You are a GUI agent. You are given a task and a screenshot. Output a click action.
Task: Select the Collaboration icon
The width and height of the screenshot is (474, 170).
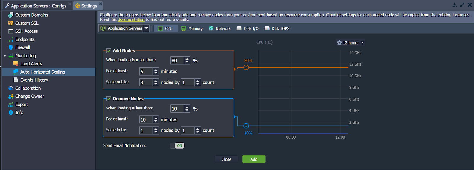click(x=11, y=88)
